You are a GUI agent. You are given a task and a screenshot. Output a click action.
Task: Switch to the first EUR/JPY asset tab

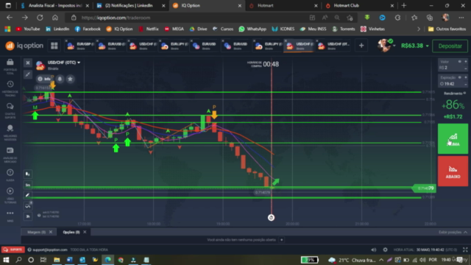pyautogui.click(x=175, y=46)
